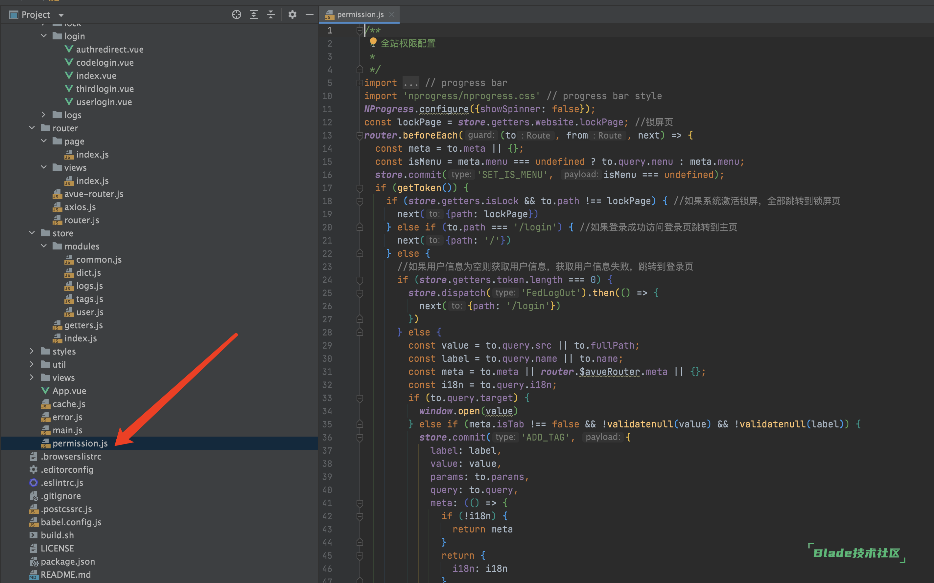Select main.js in the tree
The width and height of the screenshot is (934, 583).
pos(67,430)
